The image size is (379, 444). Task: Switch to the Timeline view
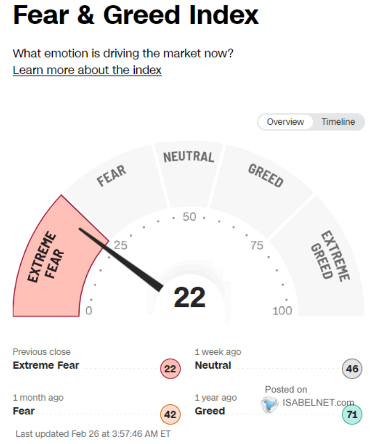click(338, 122)
